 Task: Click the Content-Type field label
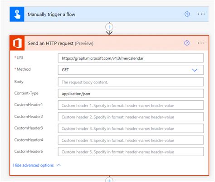26,93
